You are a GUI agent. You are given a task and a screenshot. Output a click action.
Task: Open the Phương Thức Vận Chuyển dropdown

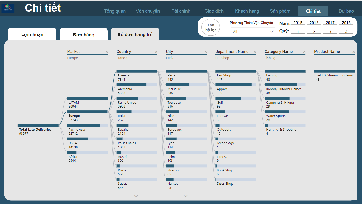point(253,32)
